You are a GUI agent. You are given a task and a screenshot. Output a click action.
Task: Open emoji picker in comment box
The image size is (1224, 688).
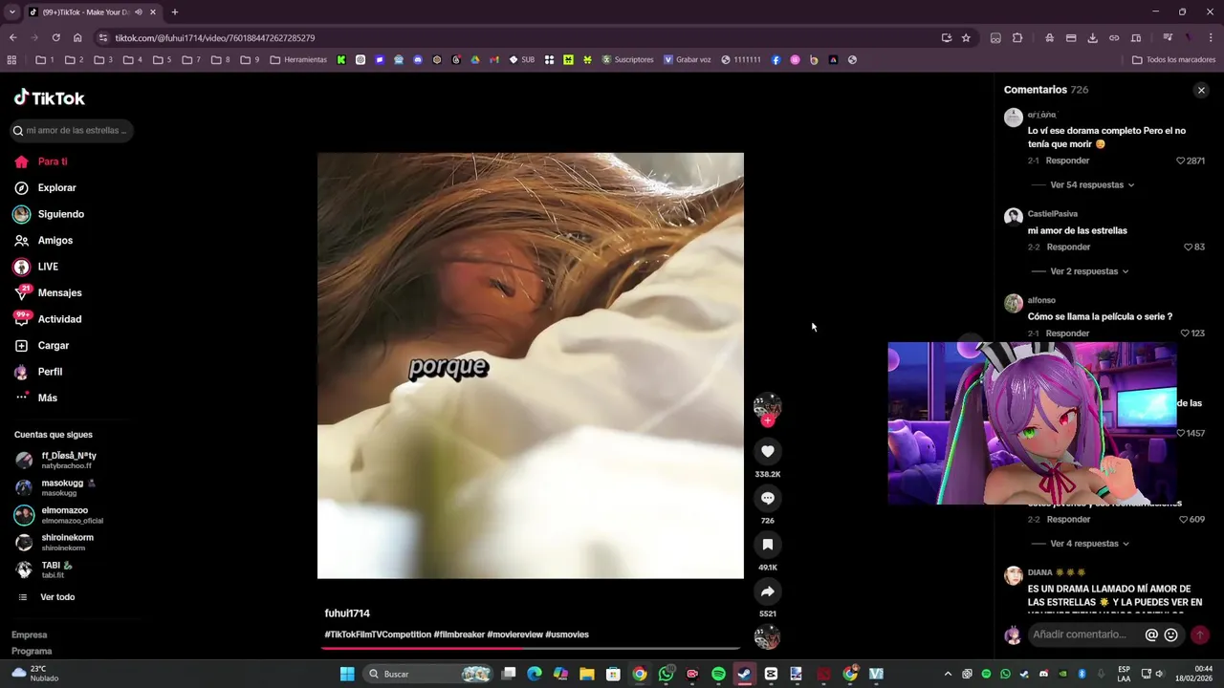(x=1170, y=634)
